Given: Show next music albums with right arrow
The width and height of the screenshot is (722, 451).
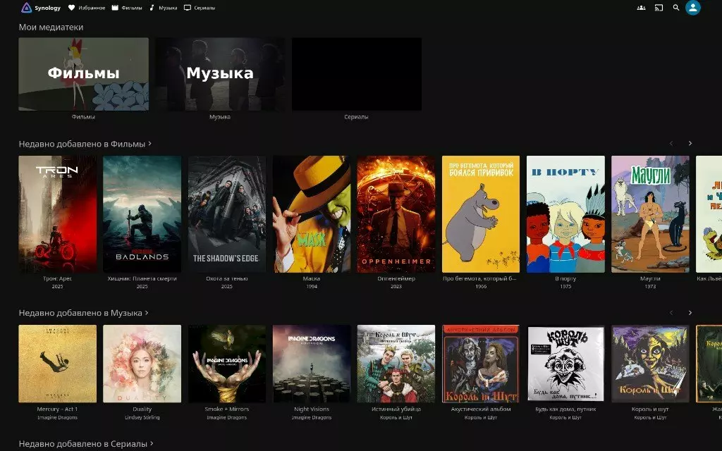Looking at the screenshot, I should tap(690, 313).
